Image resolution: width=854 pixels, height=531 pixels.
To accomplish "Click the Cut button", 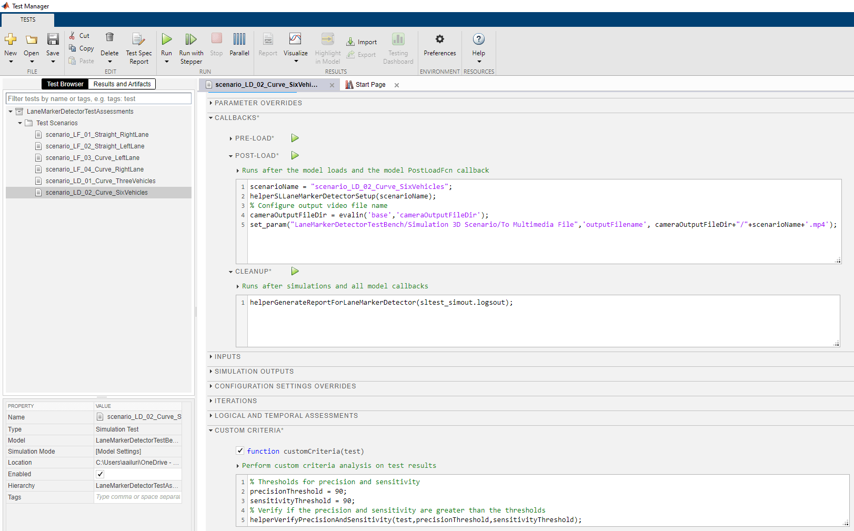I will (x=79, y=36).
